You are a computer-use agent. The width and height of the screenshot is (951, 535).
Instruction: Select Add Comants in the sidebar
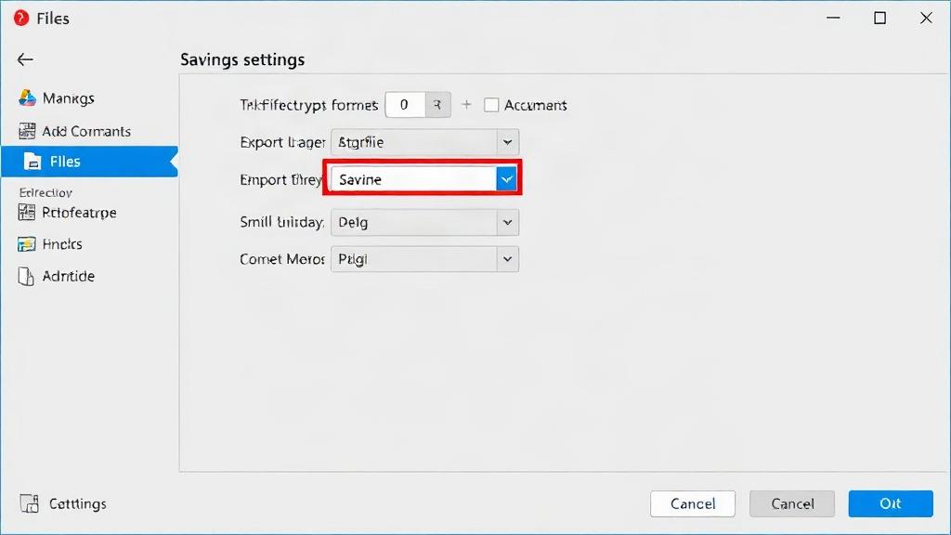pyautogui.click(x=74, y=131)
